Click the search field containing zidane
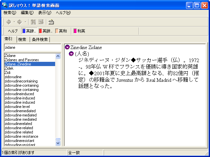This screenshot has width=210, height=157. tap(32, 47)
